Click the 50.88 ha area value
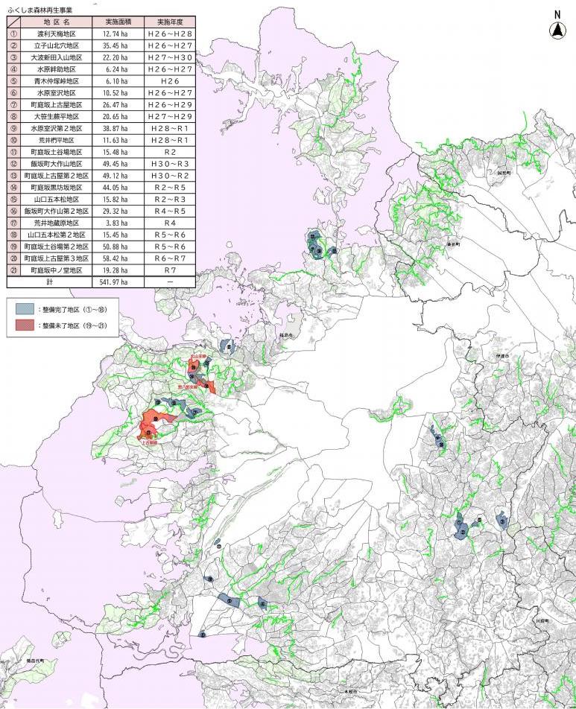This screenshot has height=709, width=576. pyautogui.click(x=115, y=247)
